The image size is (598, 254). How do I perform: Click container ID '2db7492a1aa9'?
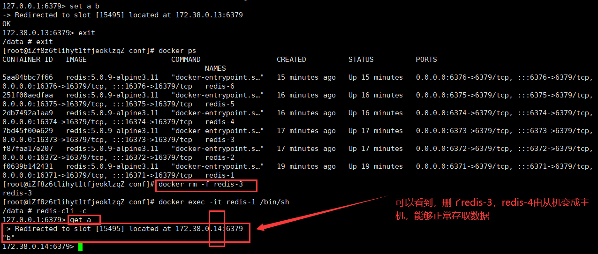pos(28,113)
